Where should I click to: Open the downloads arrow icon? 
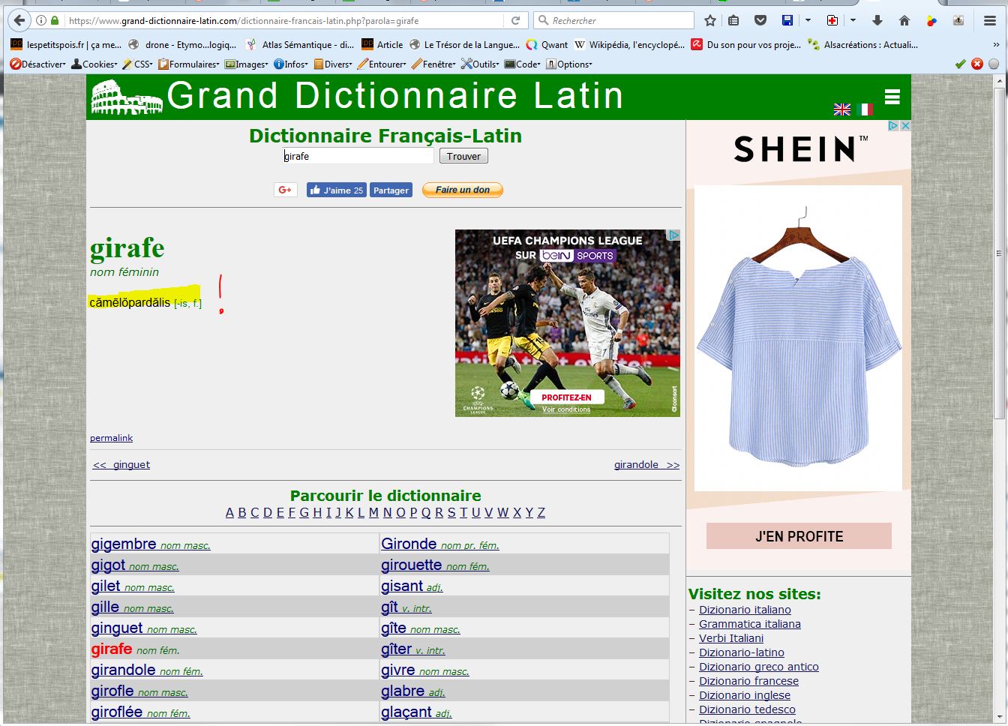877,20
